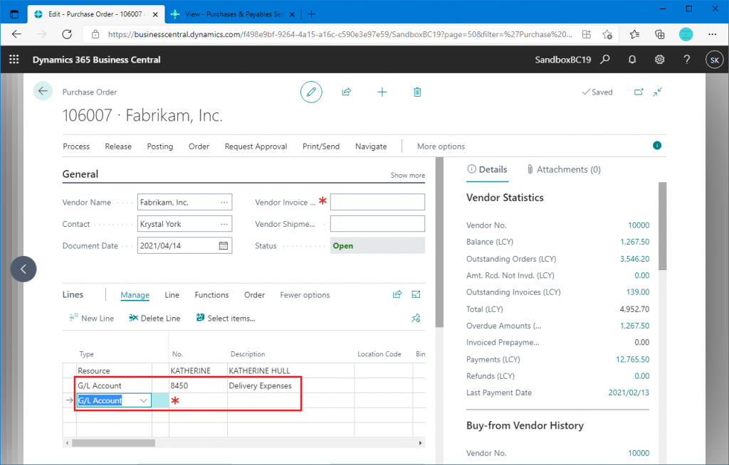Open the browser settings ellipsis menu
729x465 pixels.
pyautogui.click(x=712, y=34)
